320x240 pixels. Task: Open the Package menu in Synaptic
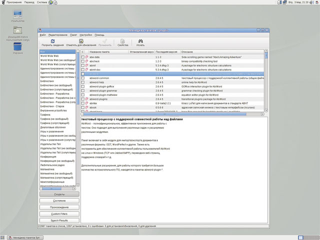pyautogui.click(x=73, y=35)
